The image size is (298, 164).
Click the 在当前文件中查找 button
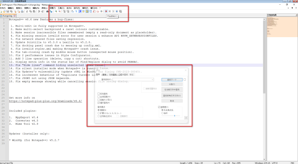pos(172,89)
